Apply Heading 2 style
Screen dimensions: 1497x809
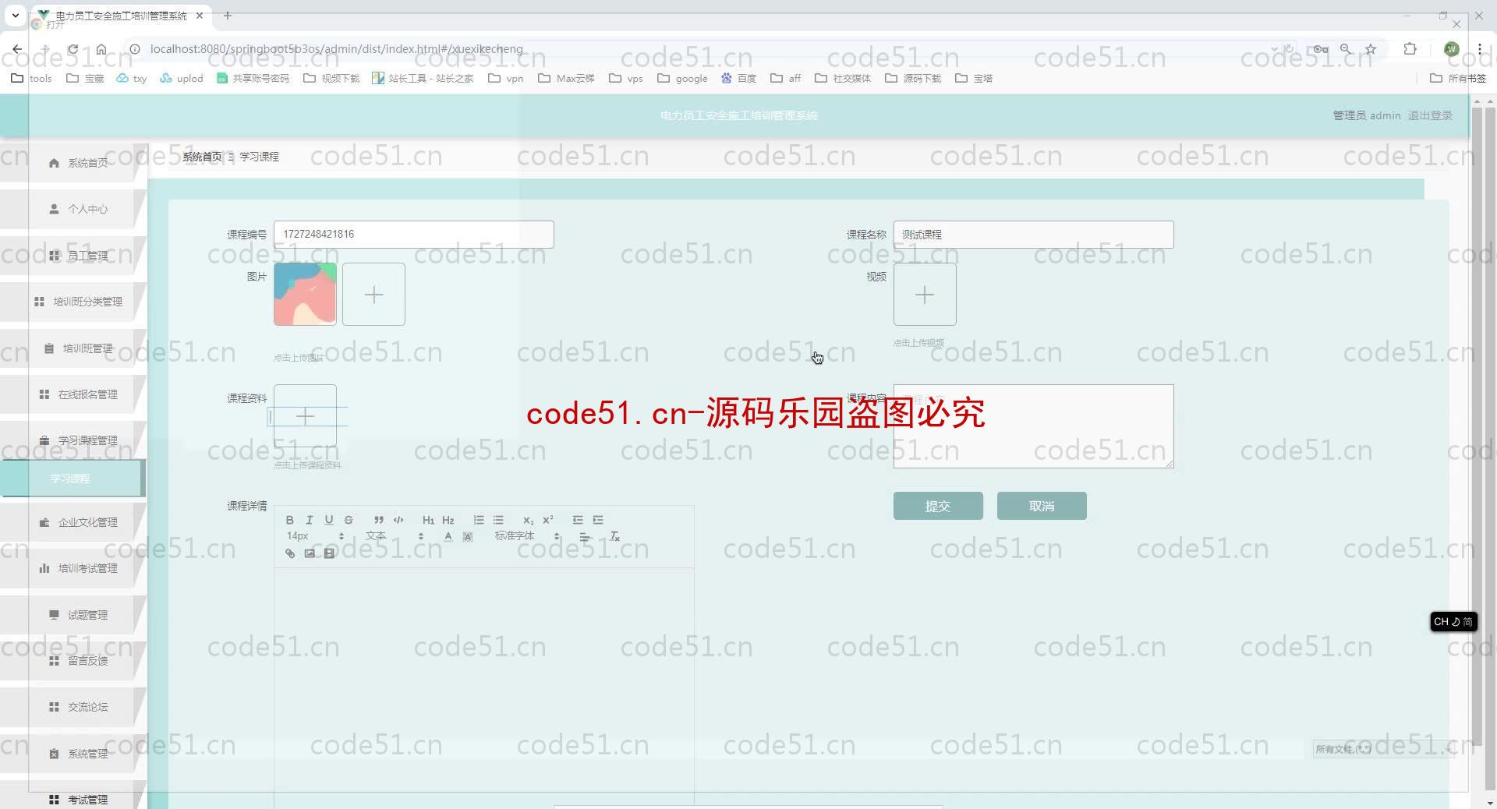coord(448,520)
